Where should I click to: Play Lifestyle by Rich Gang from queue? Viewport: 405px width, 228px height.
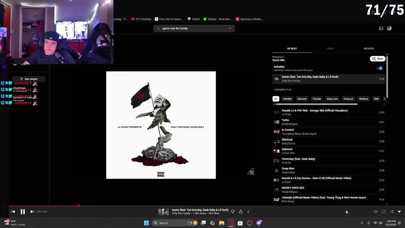329,199
